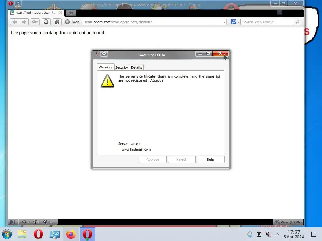Click the Web globe site badge
Image resolution: width=322 pixels, height=241 pixels.
point(73,22)
